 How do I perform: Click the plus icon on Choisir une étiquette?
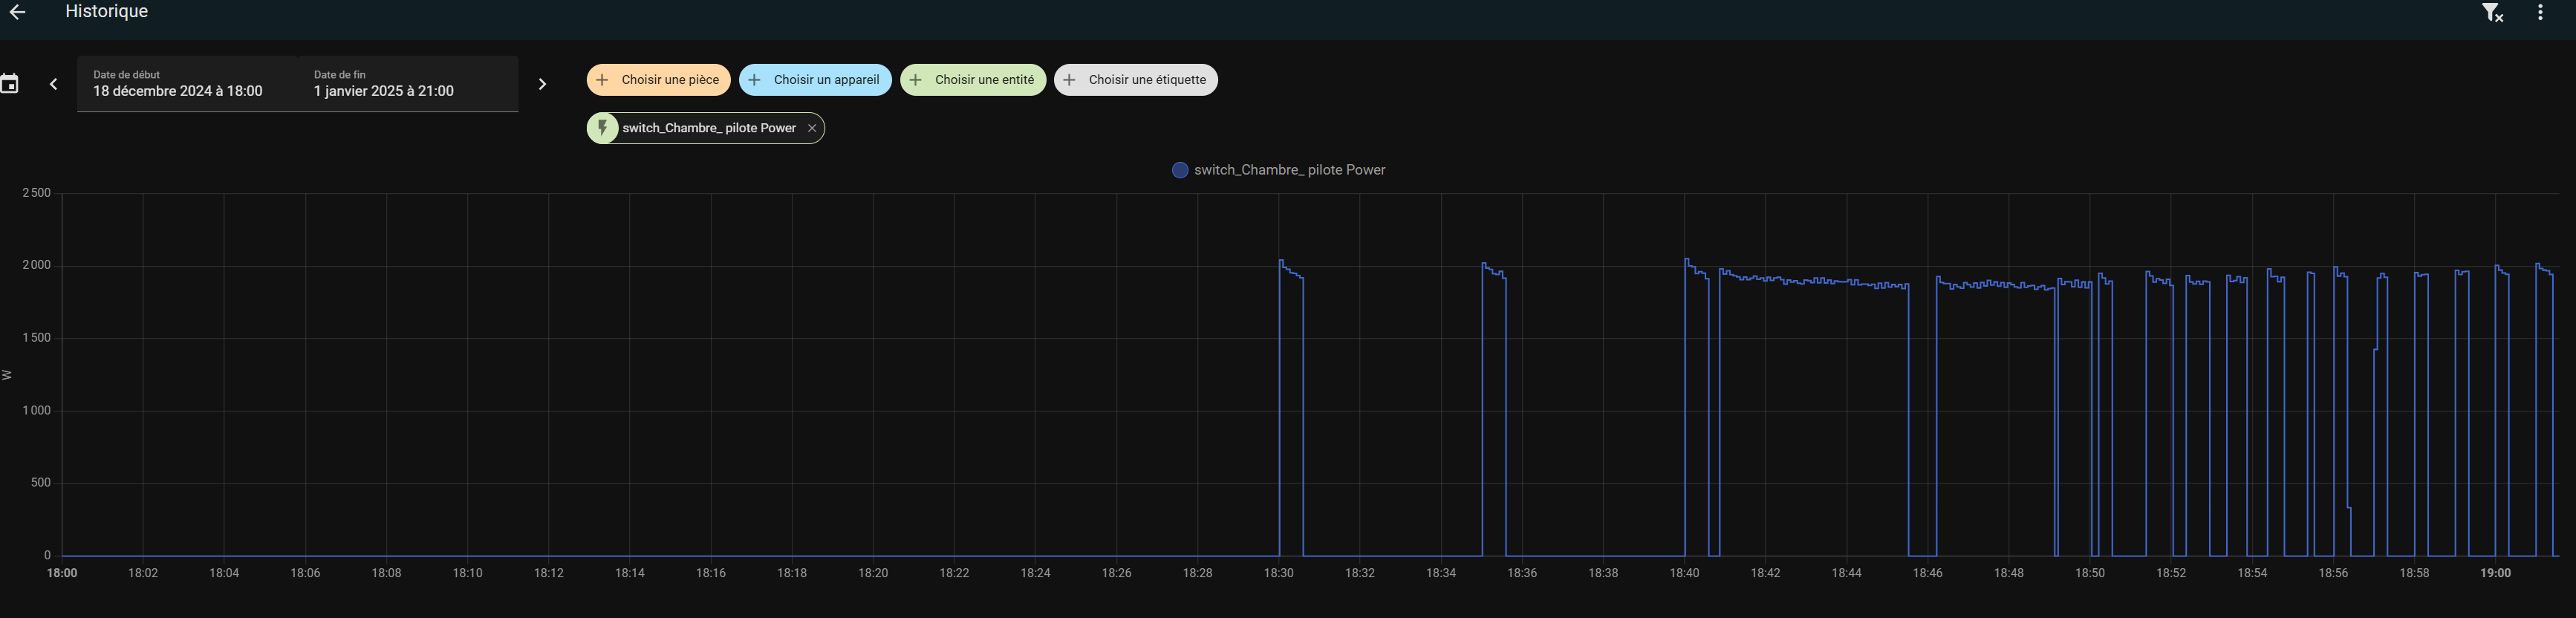(x=1069, y=80)
